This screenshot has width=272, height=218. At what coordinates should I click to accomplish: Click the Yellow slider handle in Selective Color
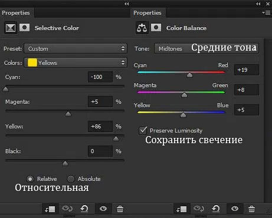point(116,138)
